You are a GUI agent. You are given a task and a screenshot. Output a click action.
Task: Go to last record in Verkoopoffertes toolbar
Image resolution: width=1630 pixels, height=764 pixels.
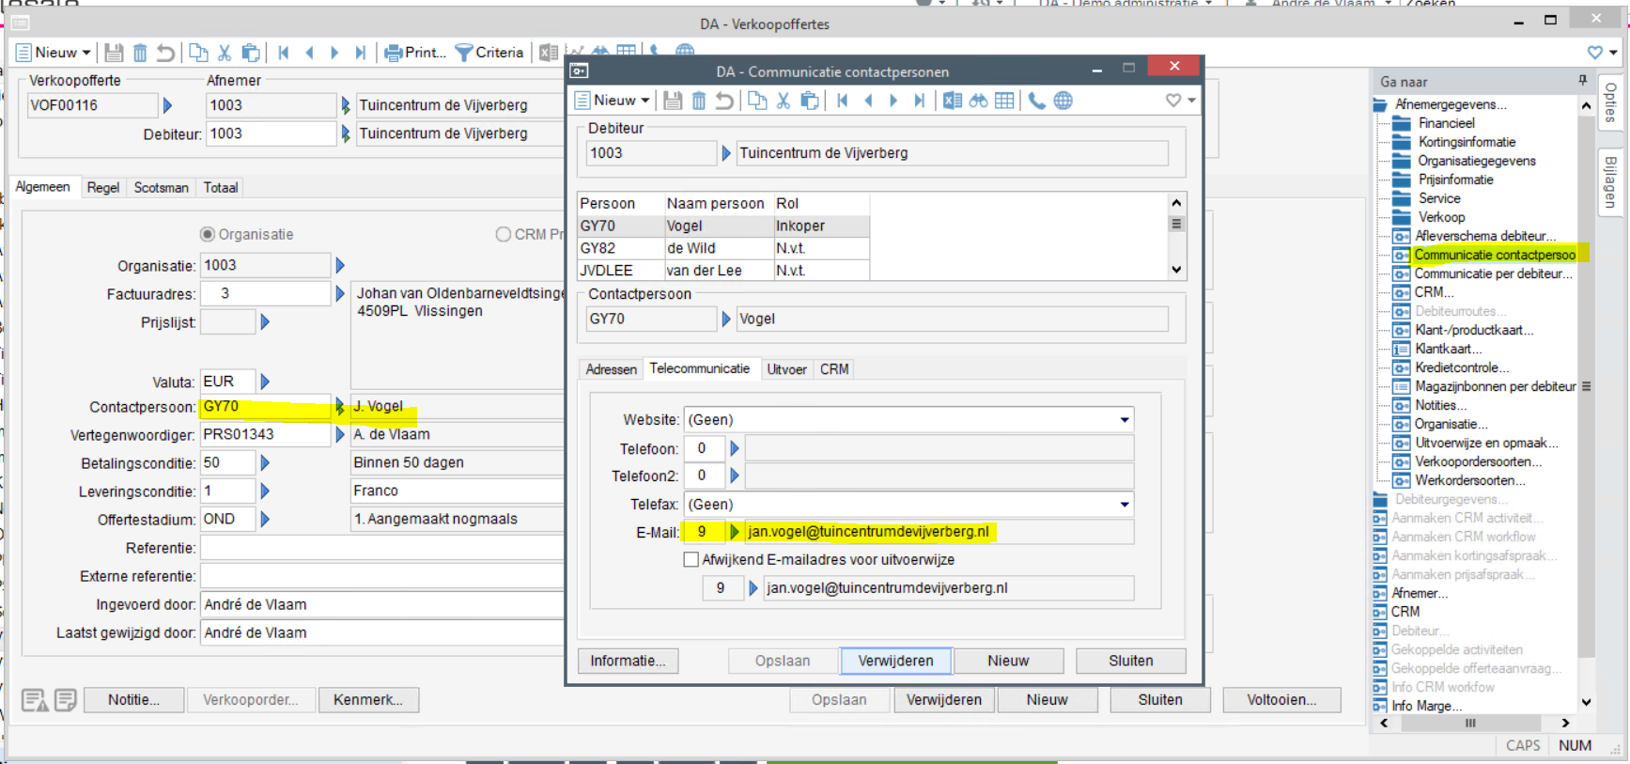(x=360, y=53)
